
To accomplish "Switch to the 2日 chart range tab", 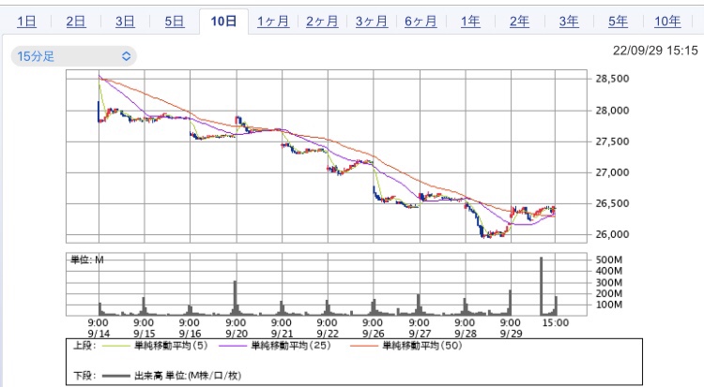I will (x=76, y=21).
